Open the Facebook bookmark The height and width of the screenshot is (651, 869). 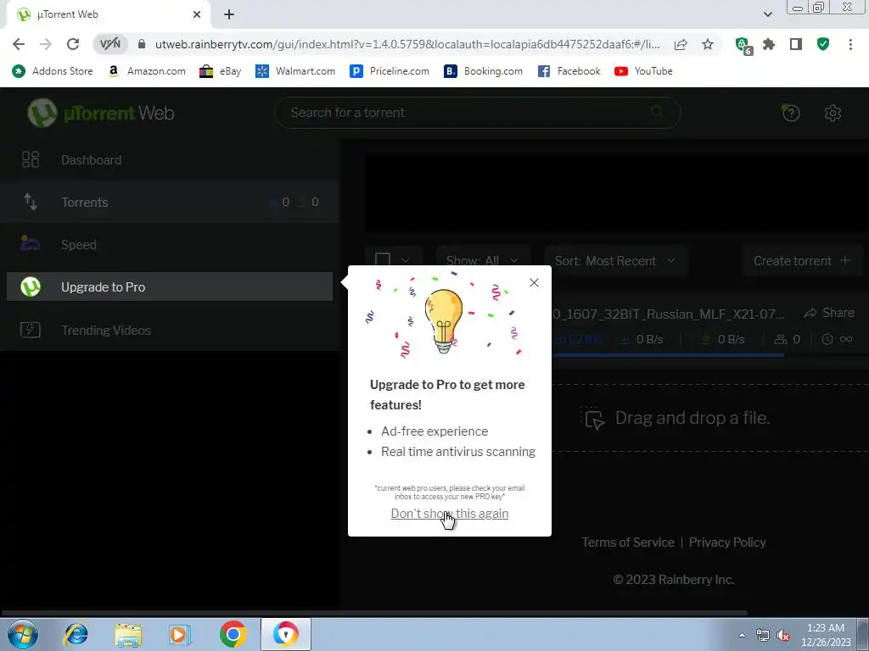[x=569, y=71]
